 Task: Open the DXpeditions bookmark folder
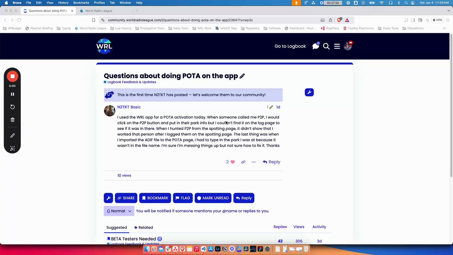tap(413, 28)
